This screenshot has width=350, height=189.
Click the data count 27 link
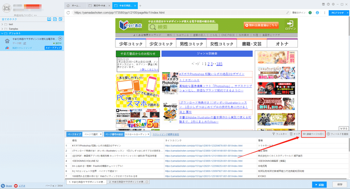click(x=25, y=43)
